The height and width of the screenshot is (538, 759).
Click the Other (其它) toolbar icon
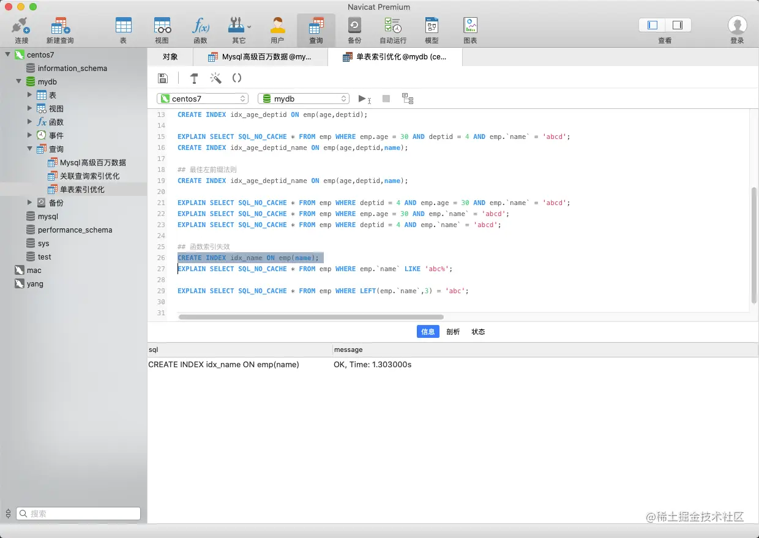pos(236,26)
